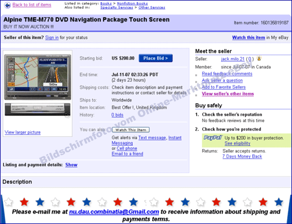Open '7 Days Money Back' returns link
Image resolution: width=292 pixels, height=224 pixels.
[x=242, y=156]
